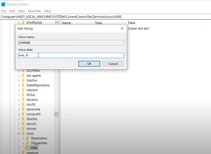Expand the stexstor key

(19, 90)
